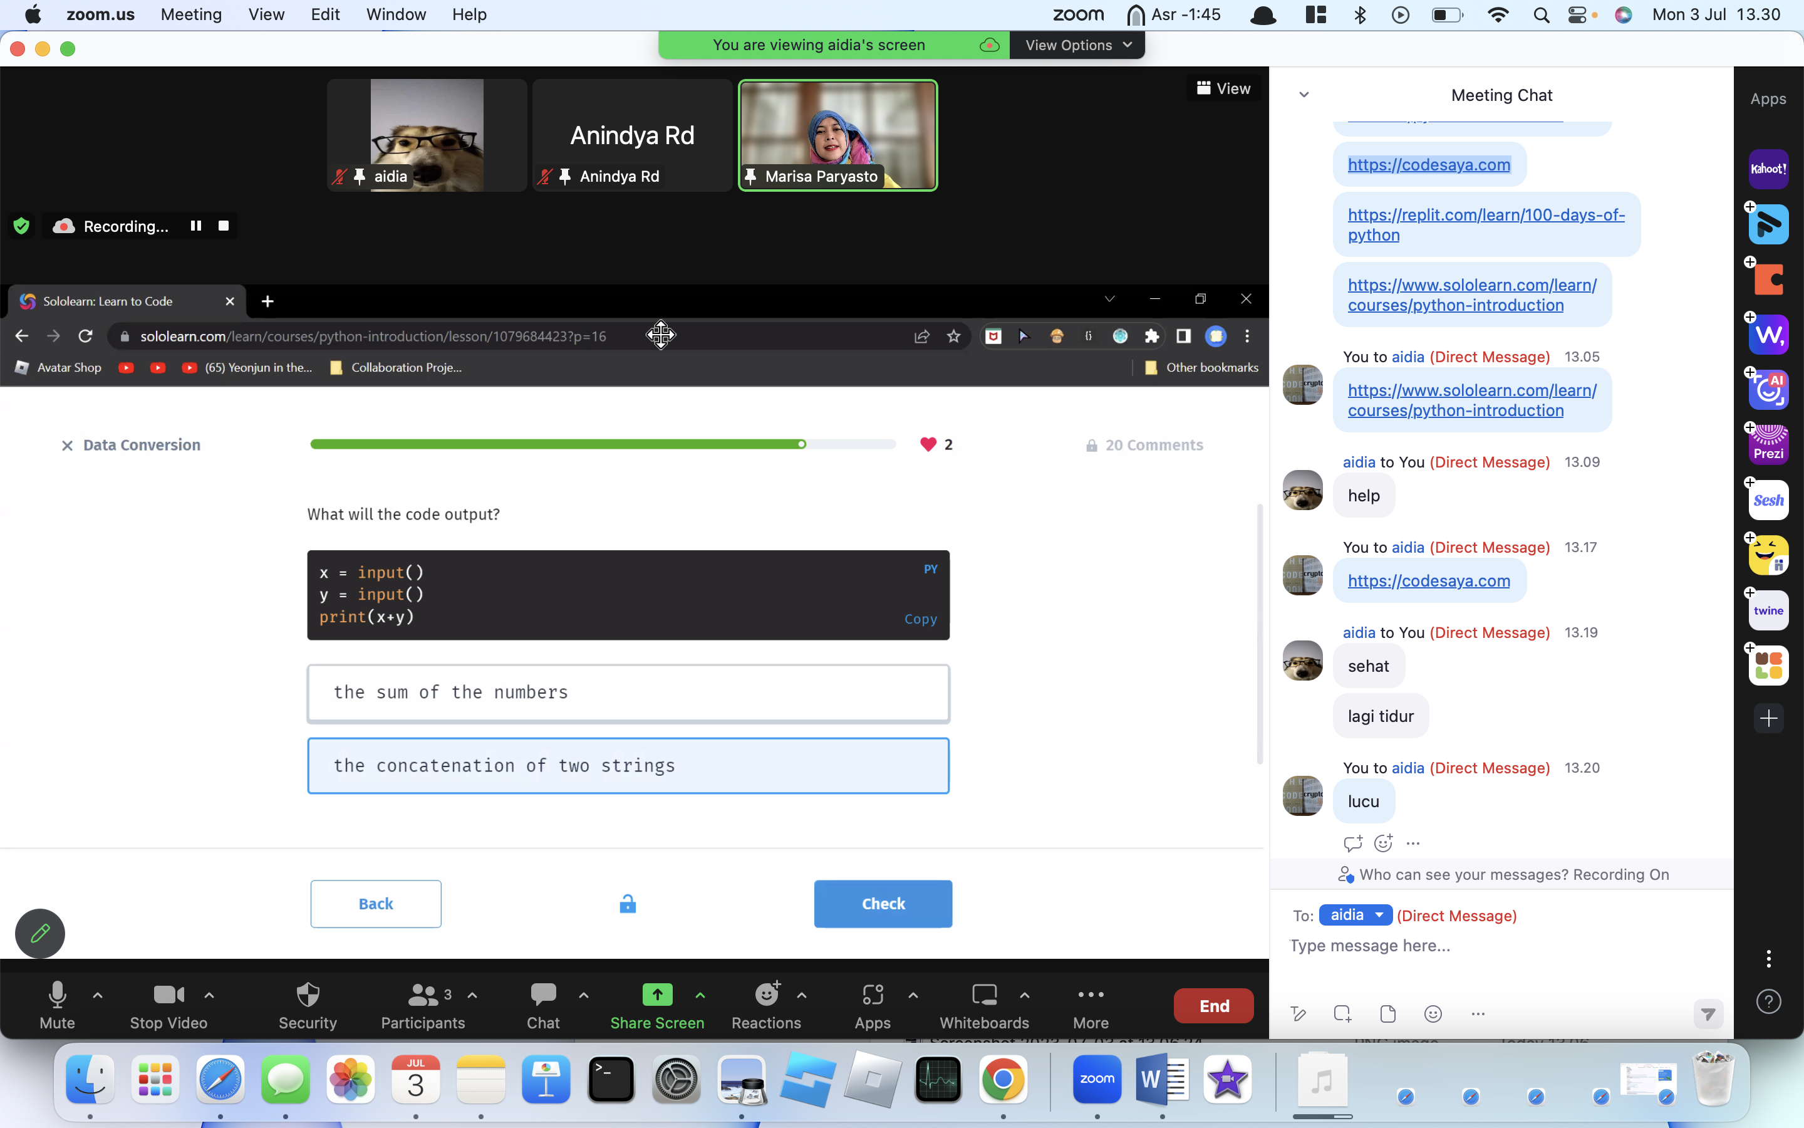1804x1128 pixels.
Task: Click the send message arrow icon
Action: click(x=1708, y=1014)
